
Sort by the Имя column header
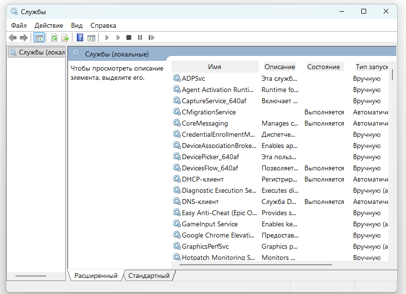point(214,67)
